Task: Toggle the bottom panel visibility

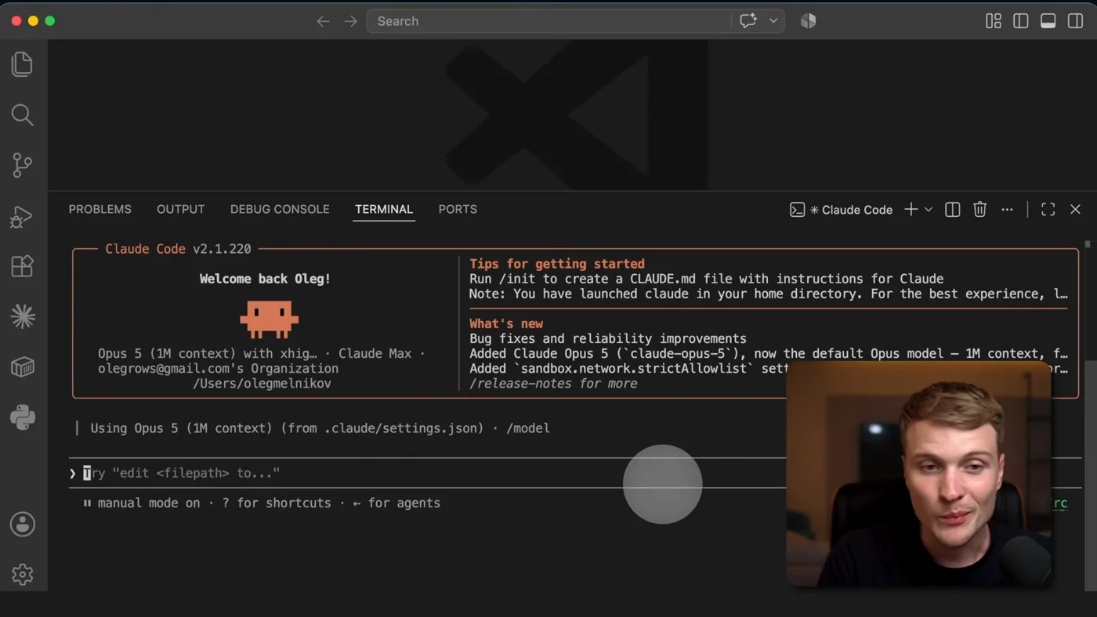Action: click(x=1048, y=21)
